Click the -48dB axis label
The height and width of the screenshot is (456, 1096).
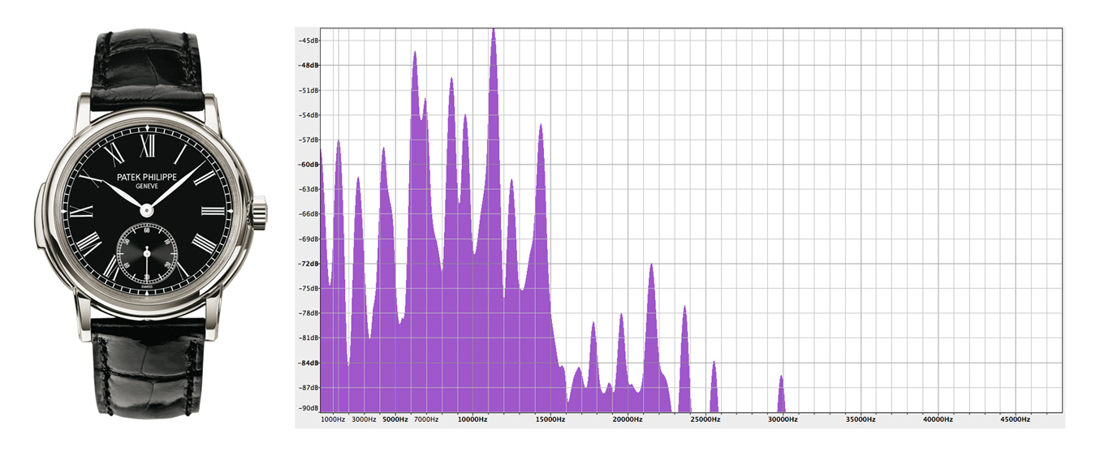308,65
